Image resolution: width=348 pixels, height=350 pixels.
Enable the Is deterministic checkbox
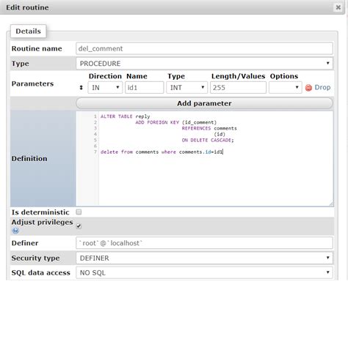(x=79, y=212)
